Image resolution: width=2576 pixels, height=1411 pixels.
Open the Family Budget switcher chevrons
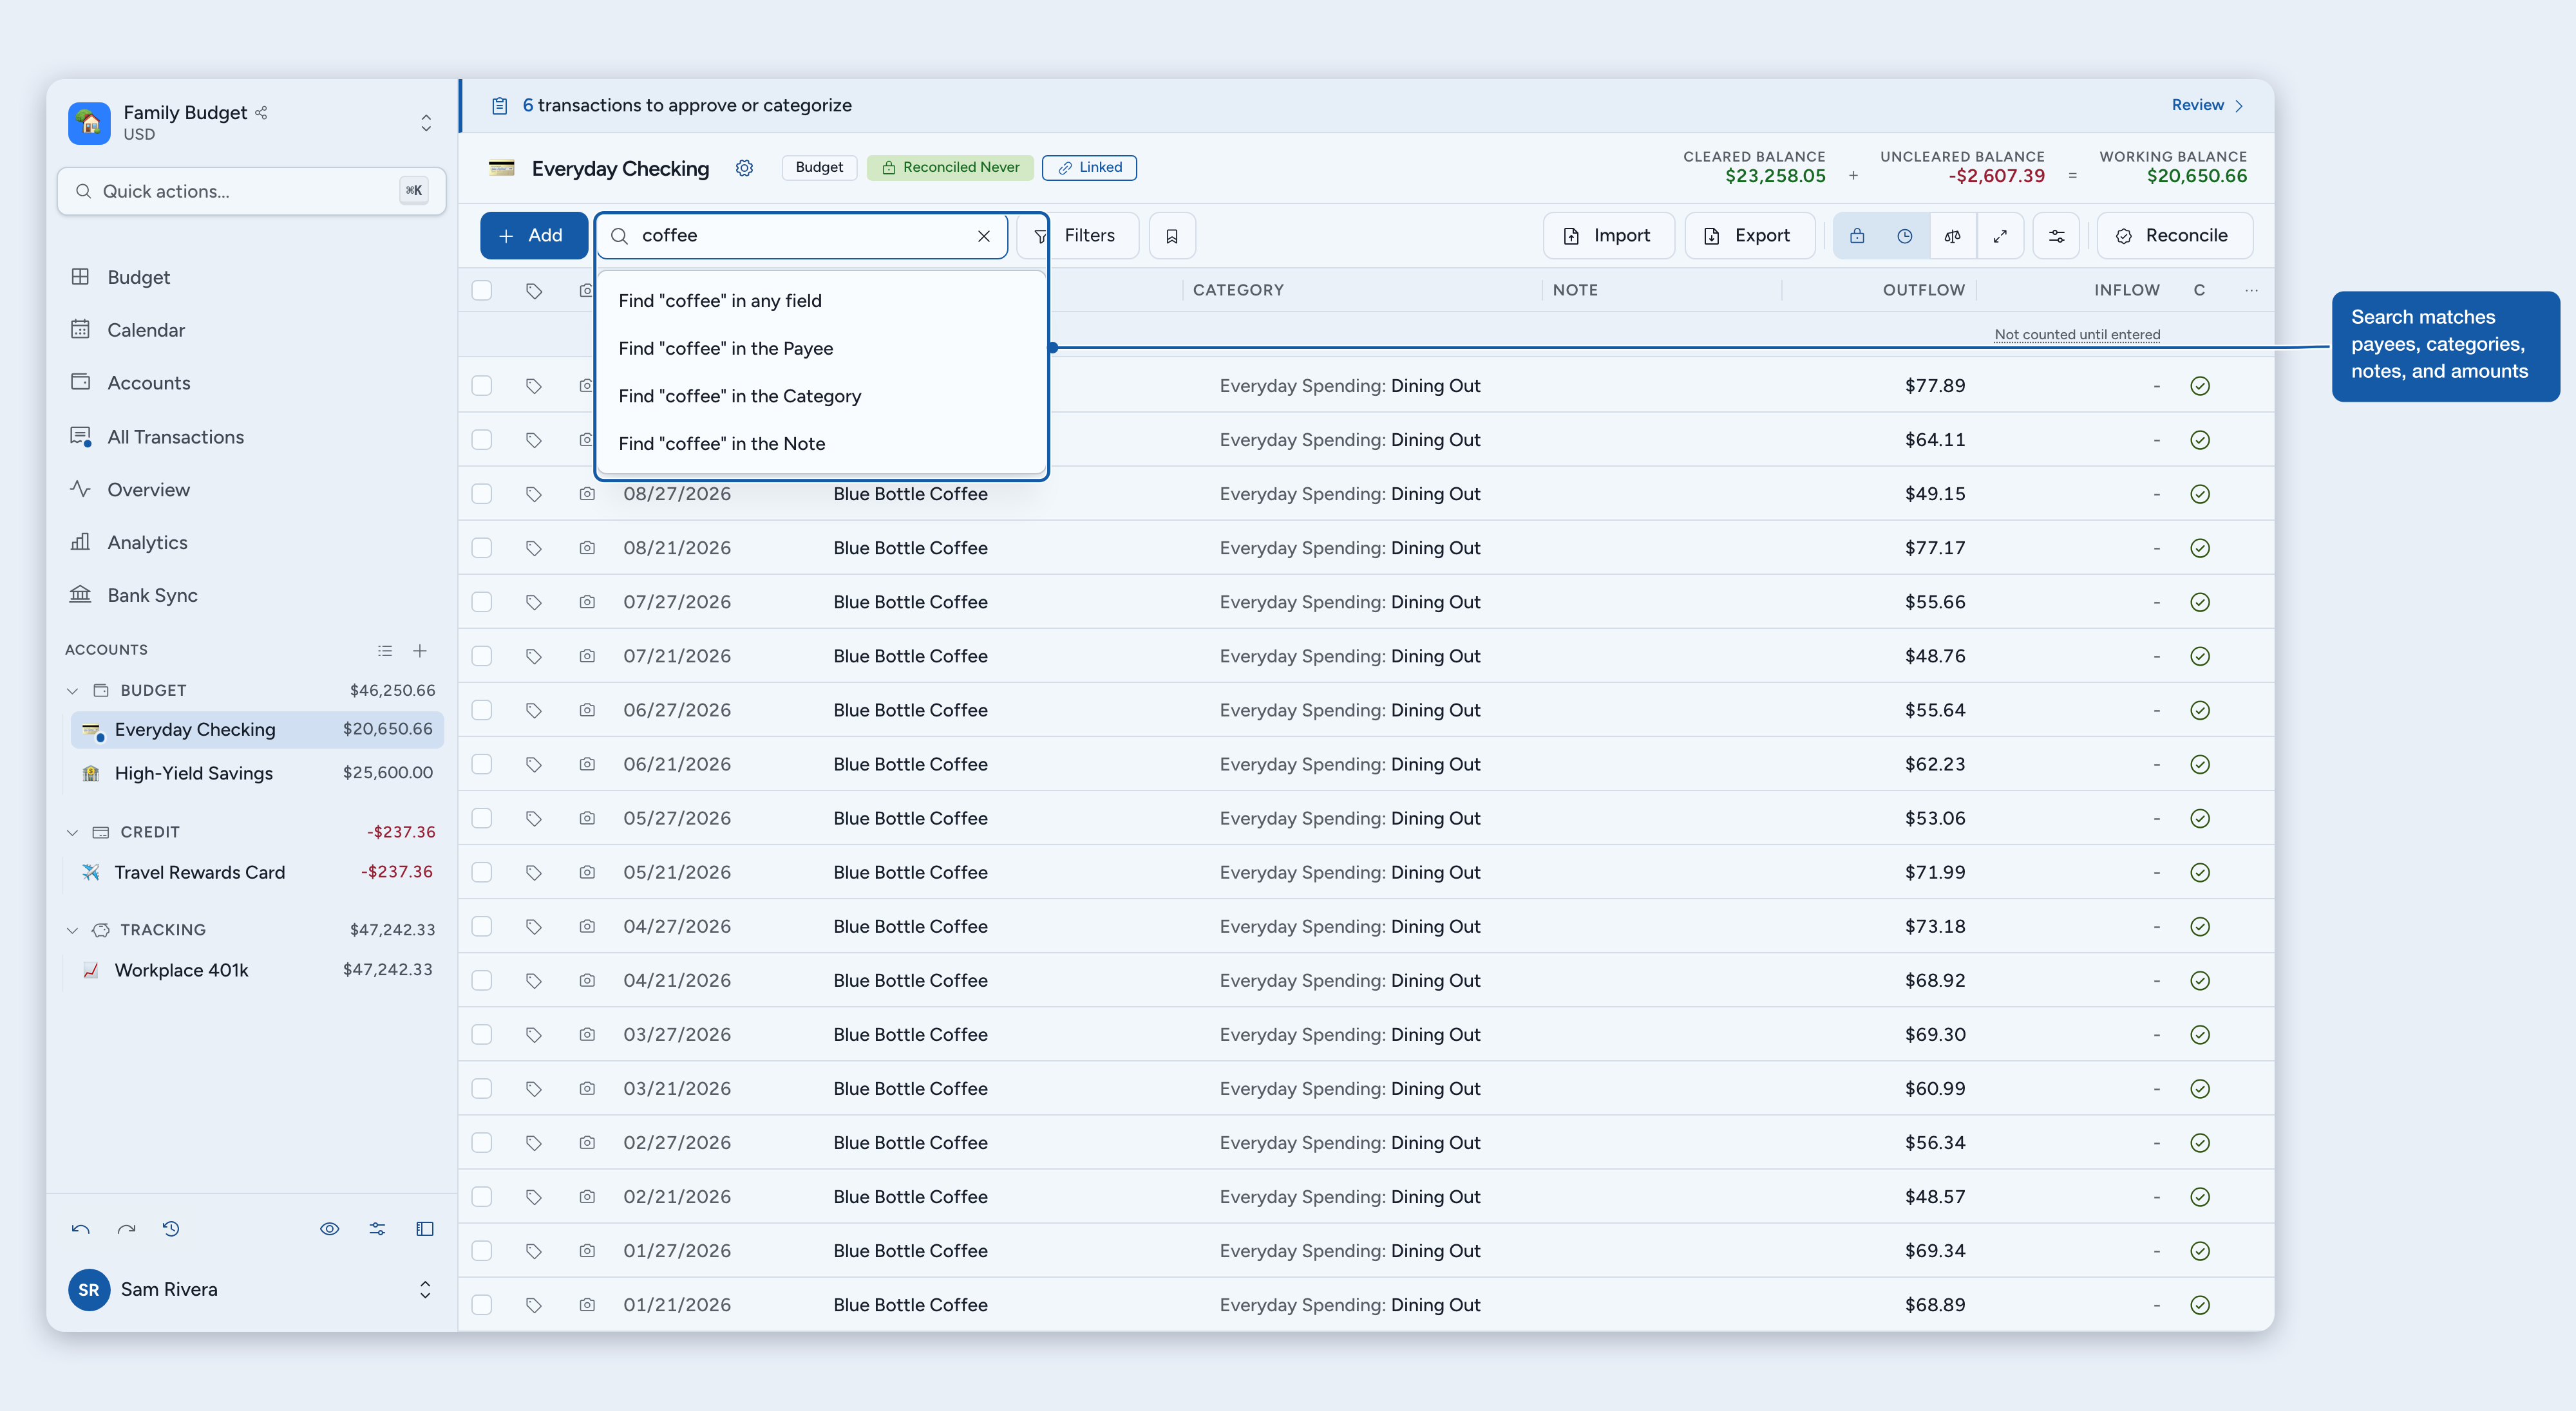pyautogui.click(x=426, y=123)
